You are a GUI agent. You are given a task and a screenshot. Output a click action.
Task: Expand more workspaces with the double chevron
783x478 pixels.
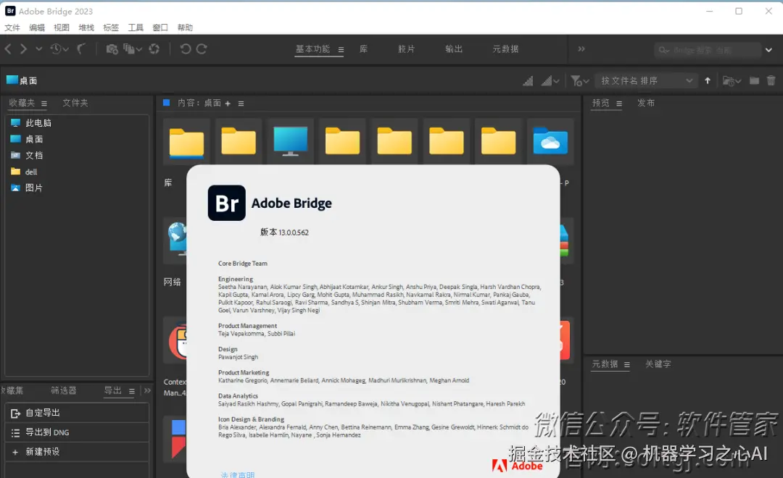581,49
